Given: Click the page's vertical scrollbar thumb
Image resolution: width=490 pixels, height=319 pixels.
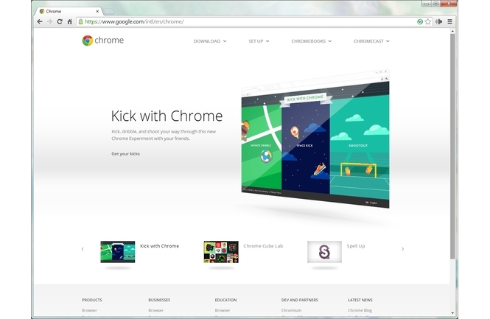Looking at the screenshot, I should click(x=452, y=146).
